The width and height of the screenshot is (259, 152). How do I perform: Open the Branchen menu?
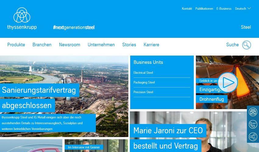click(x=42, y=45)
